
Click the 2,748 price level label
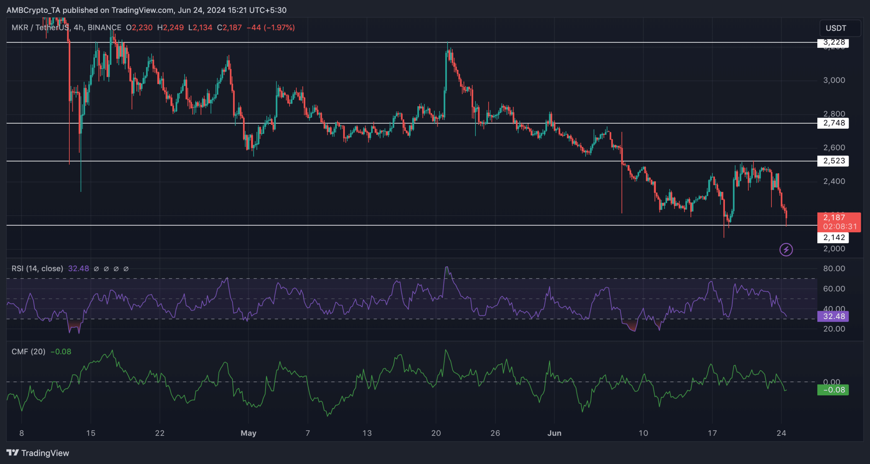(833, 123)
